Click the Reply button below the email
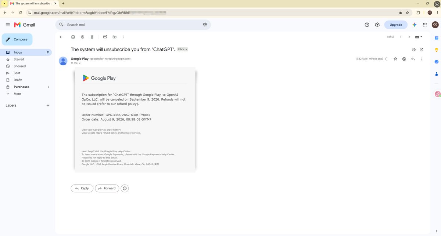This screenshot has height=236, width=441. [x=82, y=188]
